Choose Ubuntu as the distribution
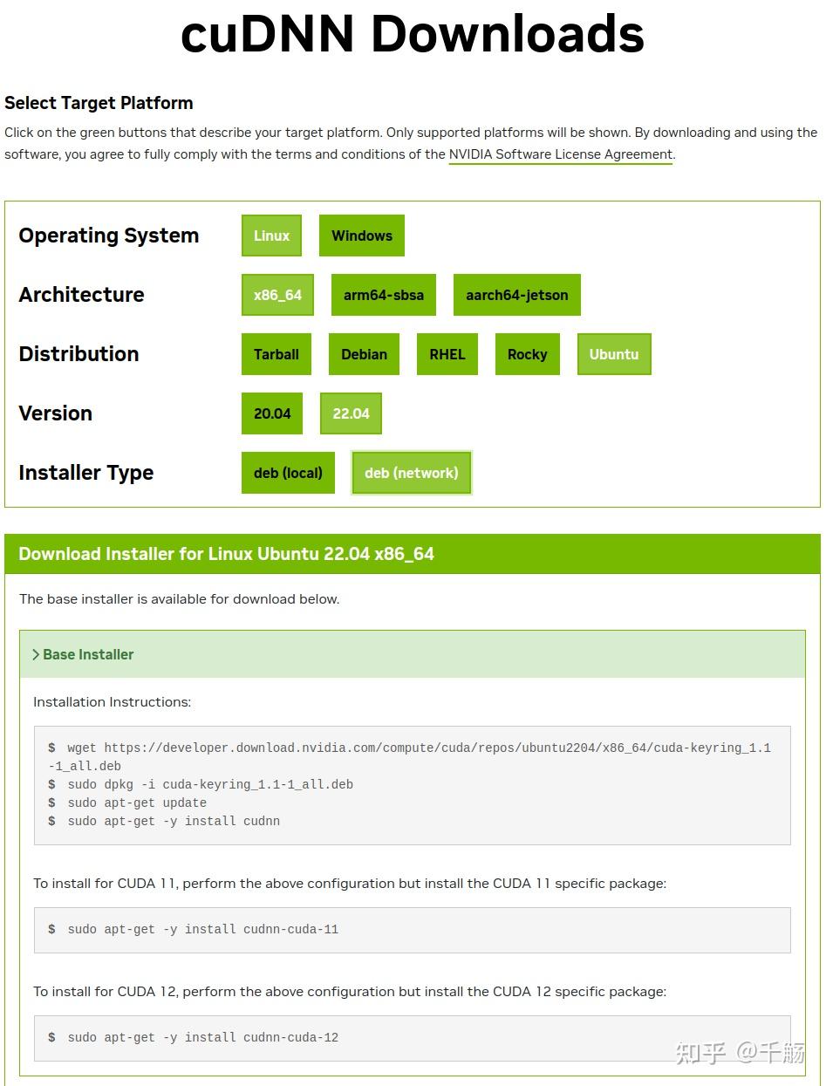Image resolution: width=826 pixels, height=1086 pixels. coord(613,354)
